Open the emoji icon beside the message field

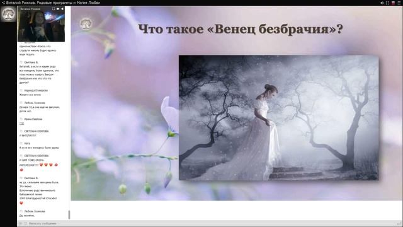coord(25,223)
